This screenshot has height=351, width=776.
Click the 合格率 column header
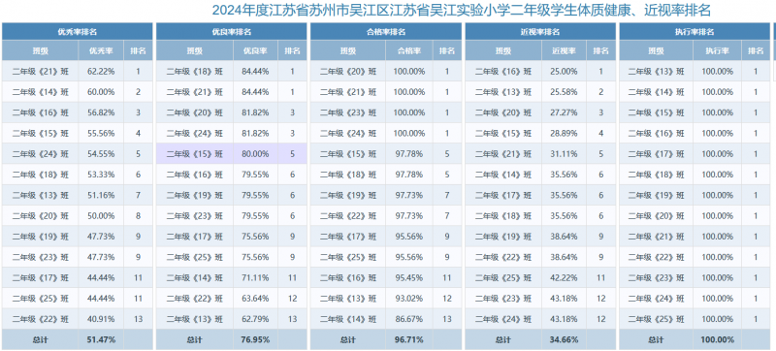click(409, 50)
